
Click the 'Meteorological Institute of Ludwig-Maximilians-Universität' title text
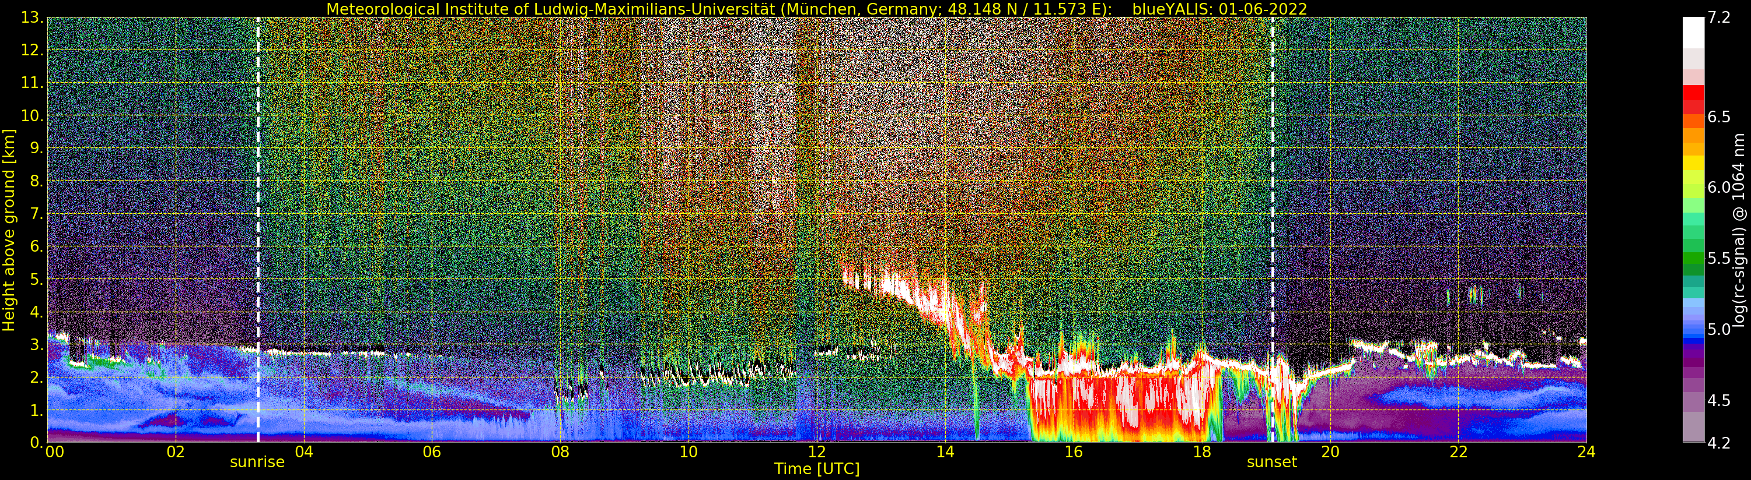(x=551, y=9)
